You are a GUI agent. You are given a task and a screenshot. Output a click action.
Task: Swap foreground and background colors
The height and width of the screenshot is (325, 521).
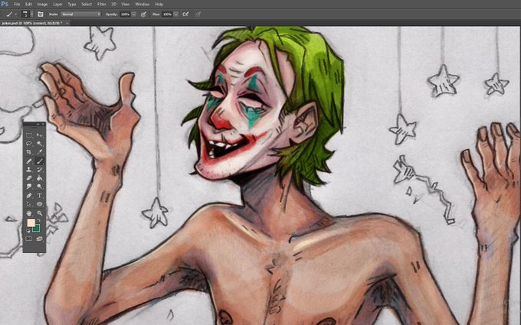pos(39,220)
